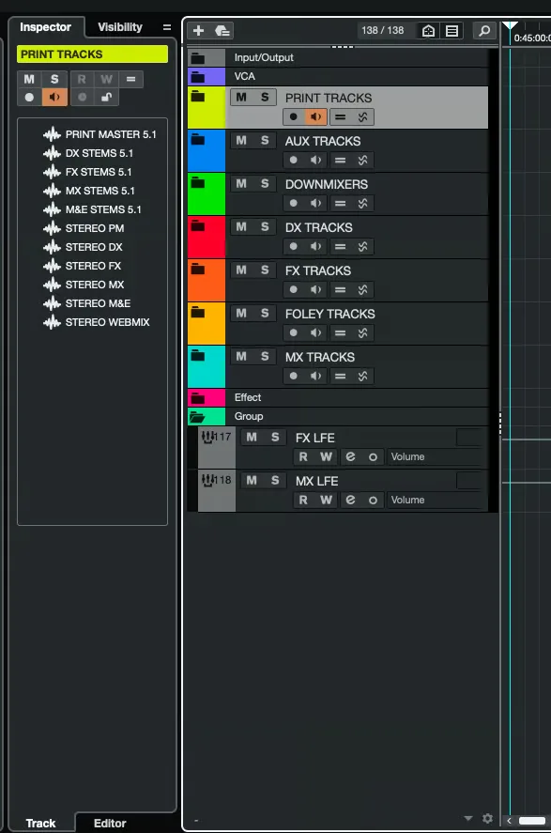The image size is (551, 833).
Task: Expand the Effect folder
Action: (x=198, y=397)
